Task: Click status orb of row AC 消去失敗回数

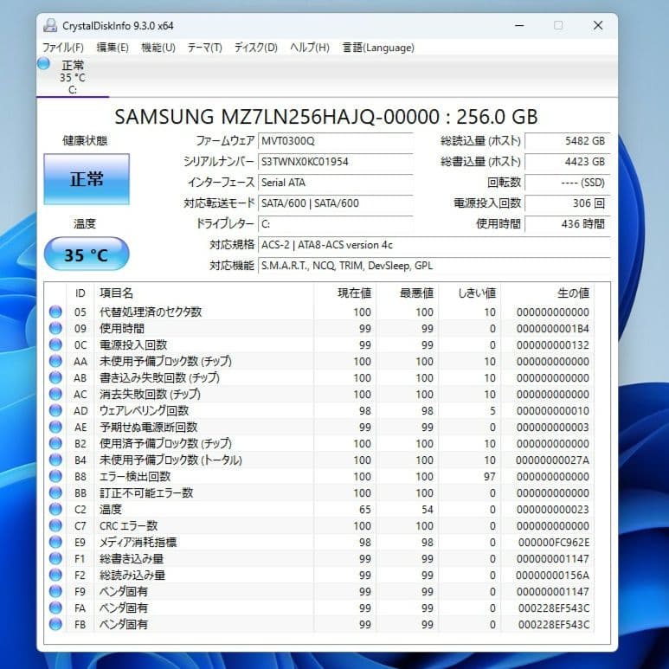Action: click(x=55, y=394)
